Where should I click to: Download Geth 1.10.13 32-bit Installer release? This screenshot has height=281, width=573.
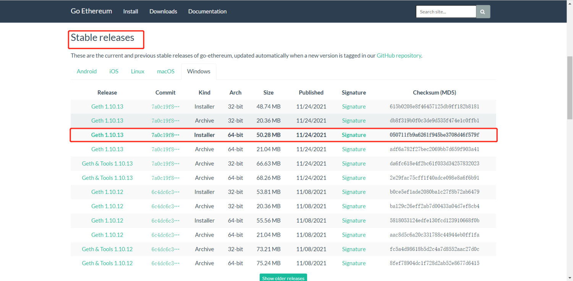coord(107,107)
